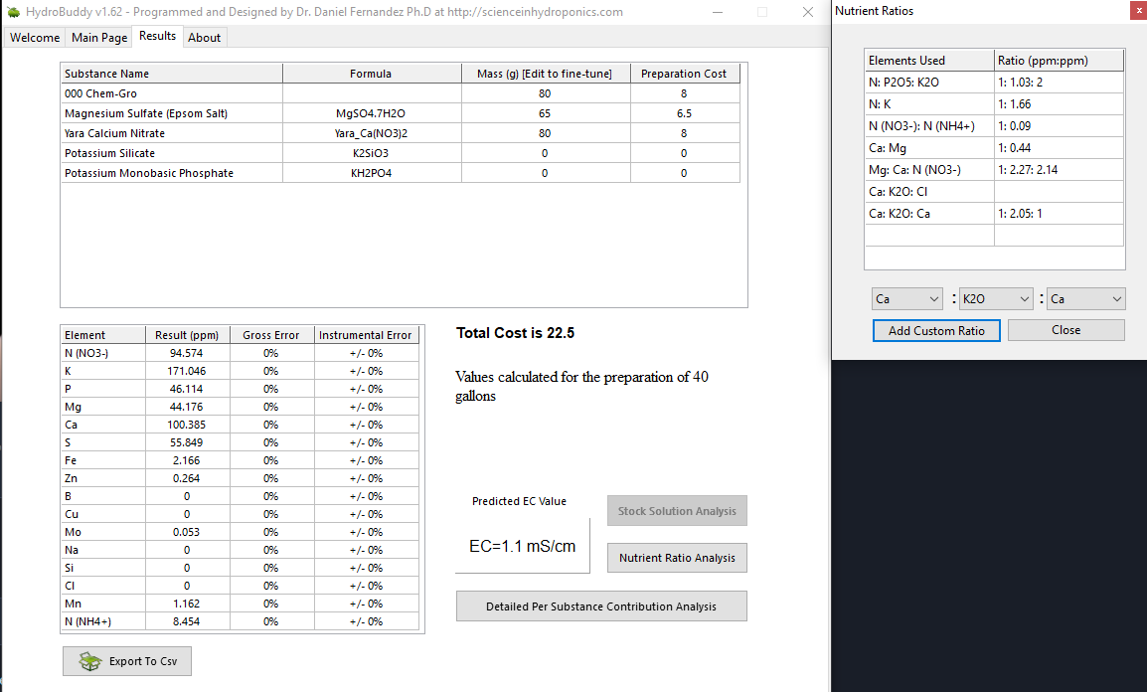This screenshot has width=1147, height=692.
Task: Select the N (NO3-): N (NH4+) ratio row
Action: point(994,126)
